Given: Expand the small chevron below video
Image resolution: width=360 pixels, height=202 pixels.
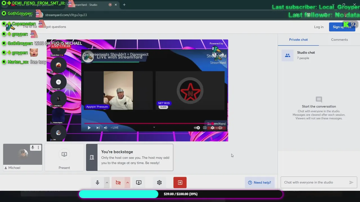Looking at the screenshot, I should [154, 127].
